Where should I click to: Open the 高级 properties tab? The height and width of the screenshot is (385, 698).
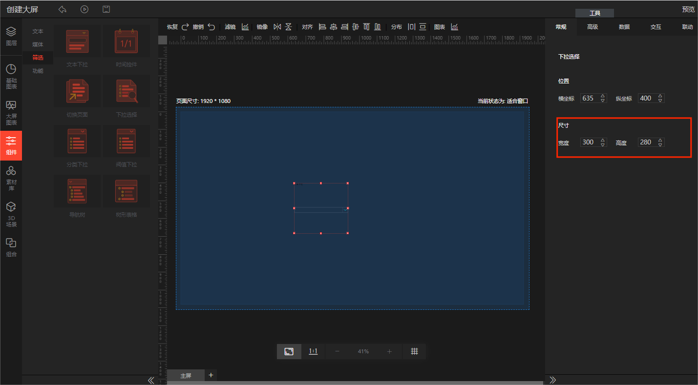pos(592,27)
